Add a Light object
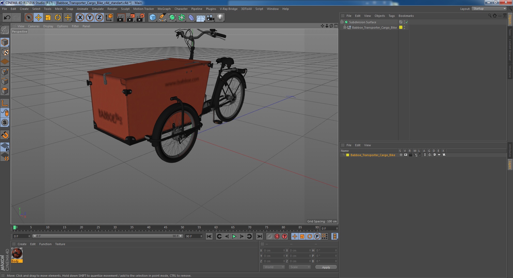 220,18
